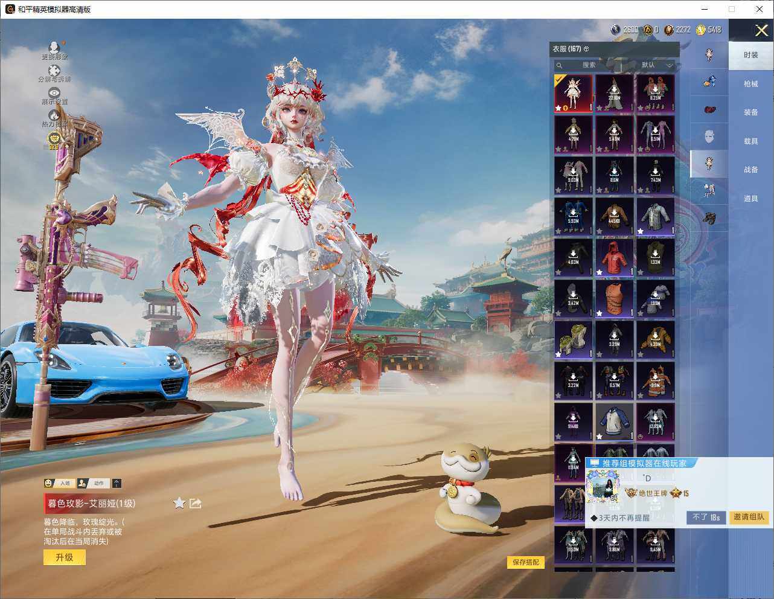Switch to the 战备 tab
Image resolution: width=774 pixels, height=599 pixels.
(x=751, y=170)
